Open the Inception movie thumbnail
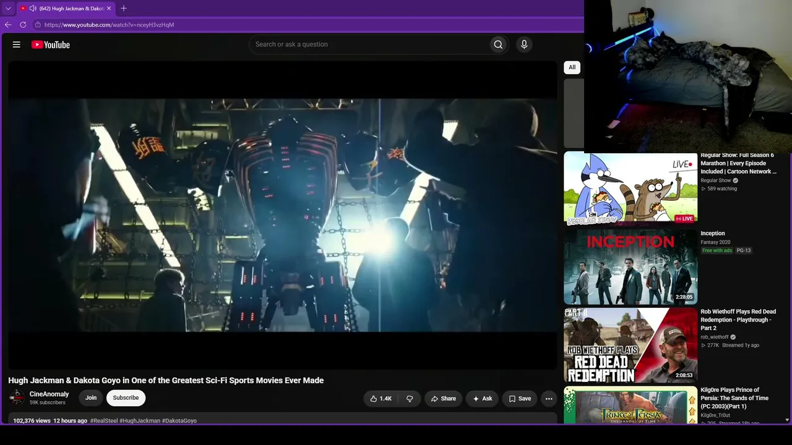Image resolution: width=792 pixels, height=445 pixels. tap(631, 267)
